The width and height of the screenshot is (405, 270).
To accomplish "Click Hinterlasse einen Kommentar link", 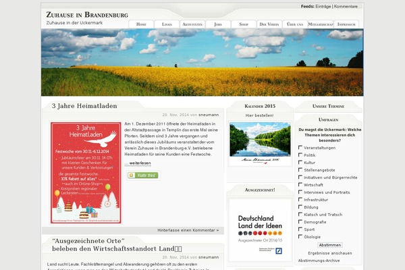I will (188, 230).
